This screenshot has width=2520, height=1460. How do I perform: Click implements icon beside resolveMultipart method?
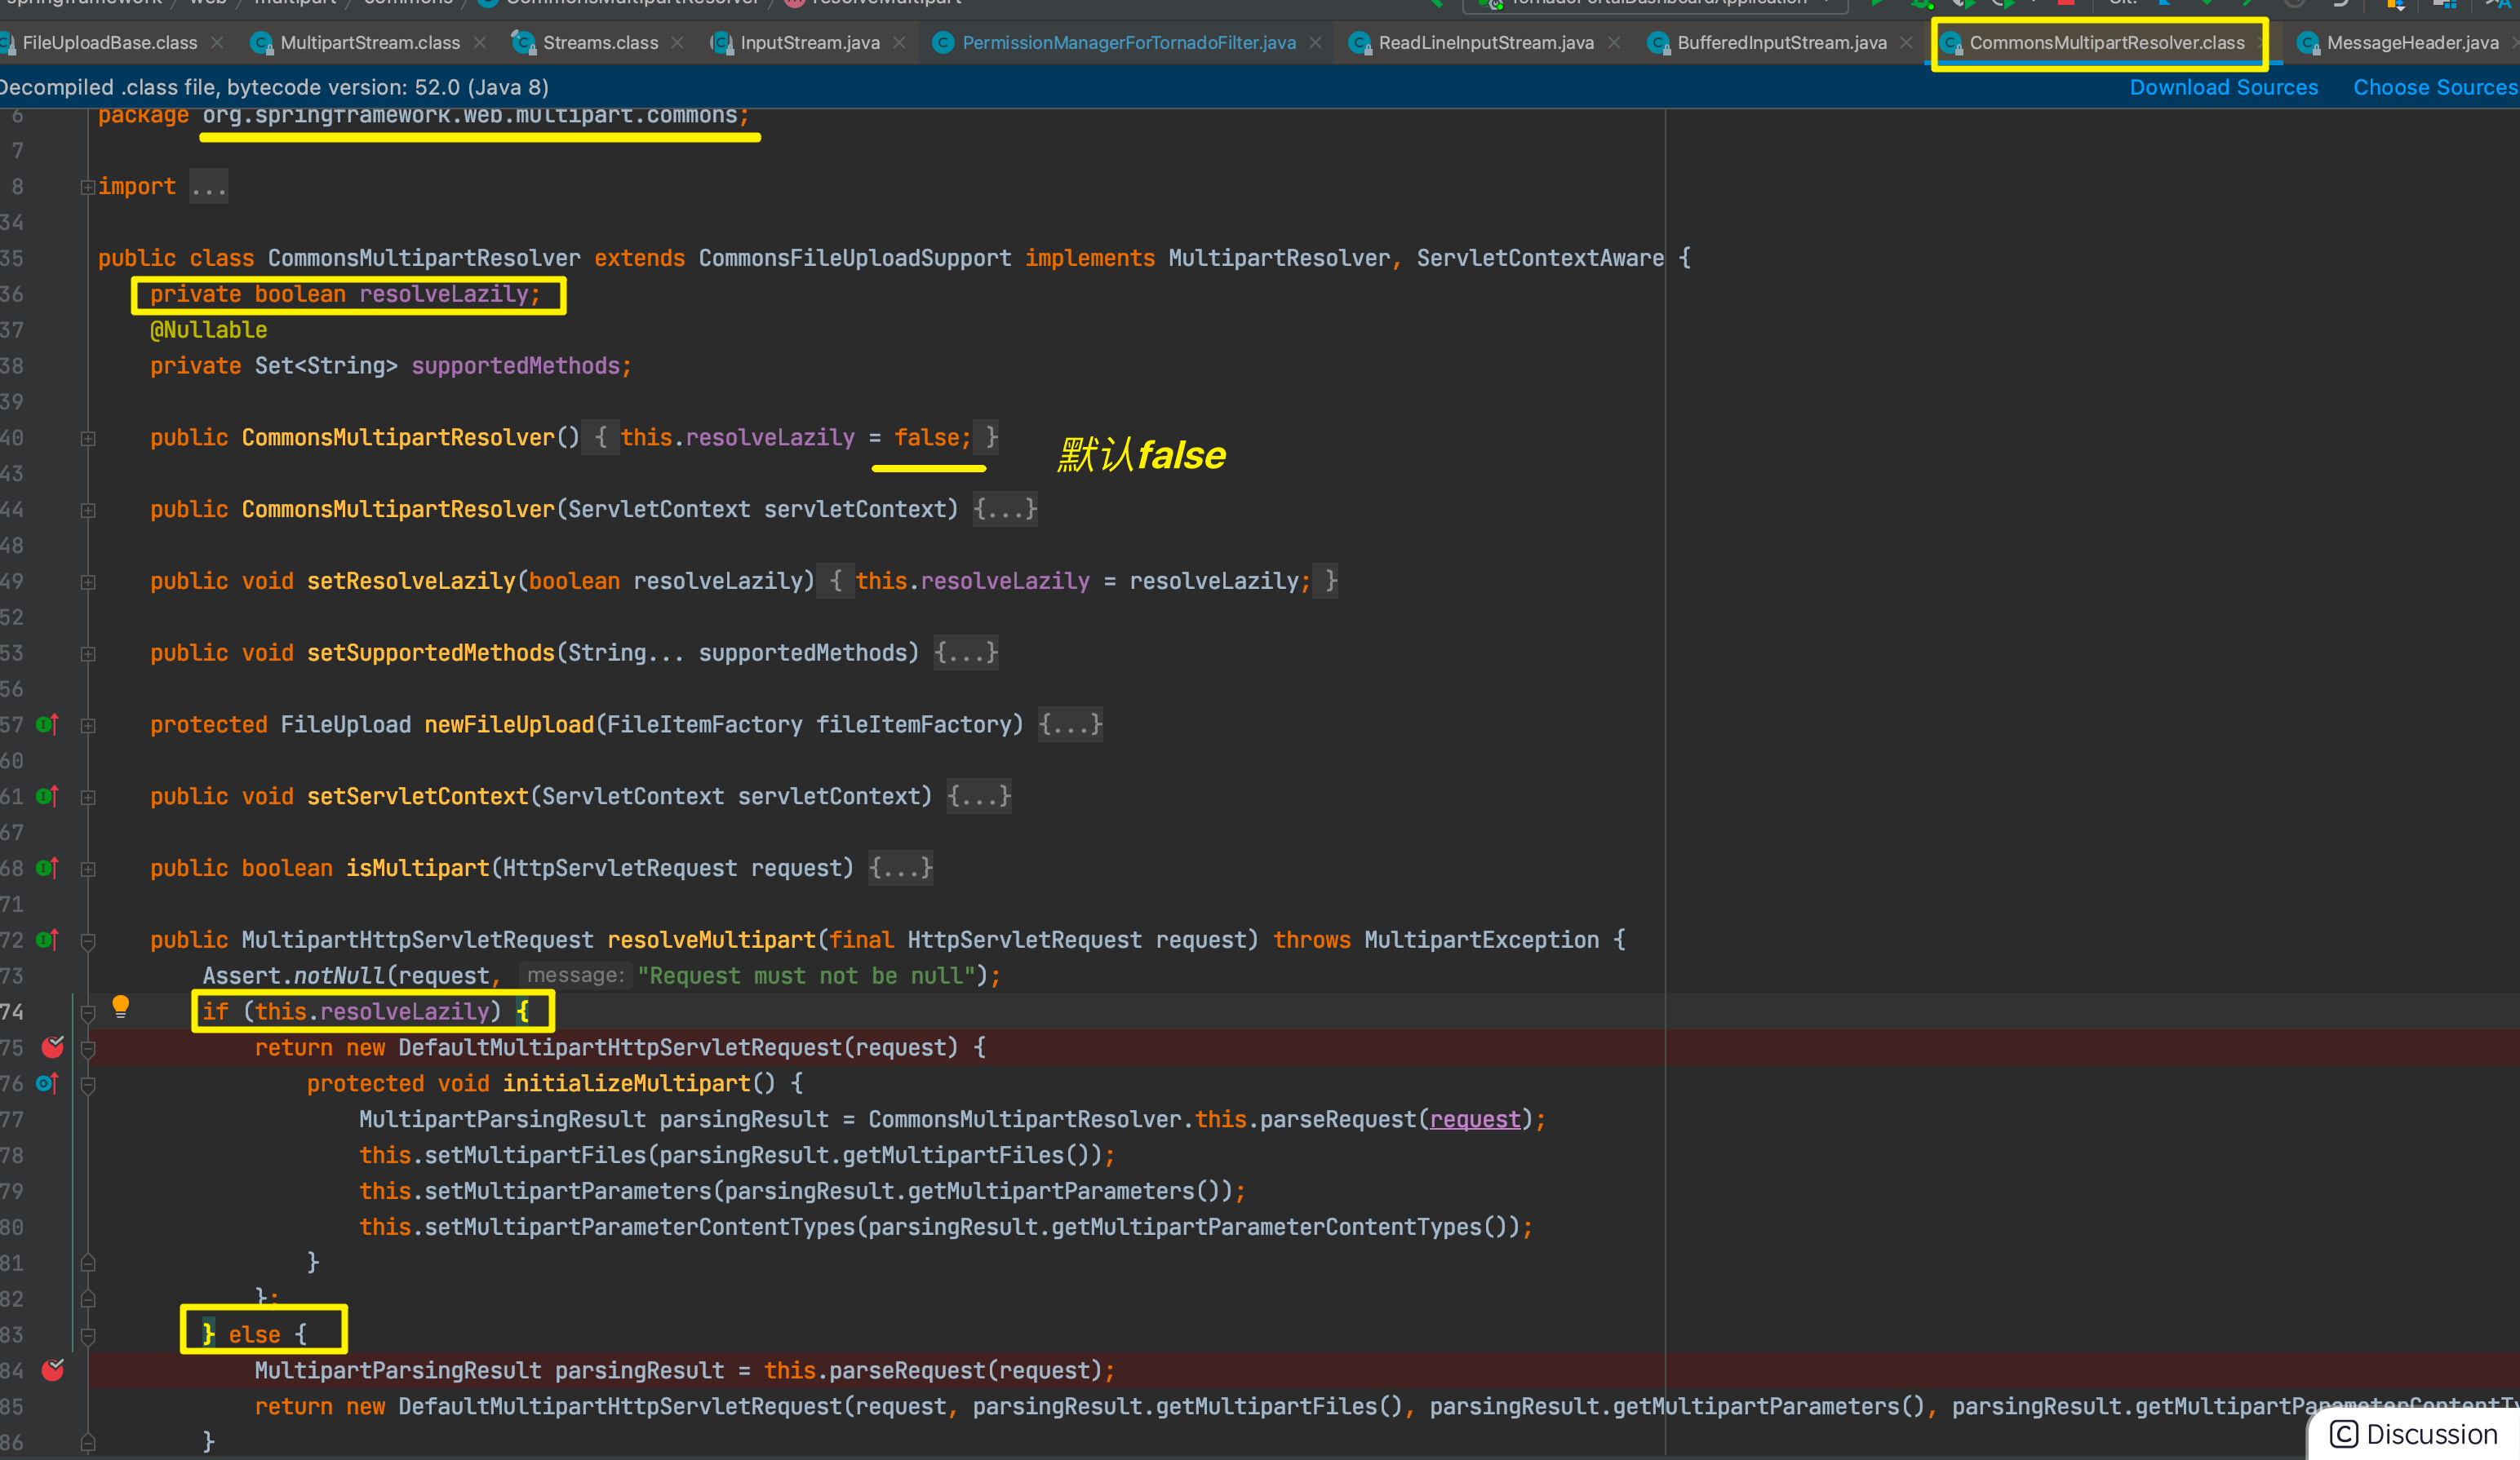point(47,940)
